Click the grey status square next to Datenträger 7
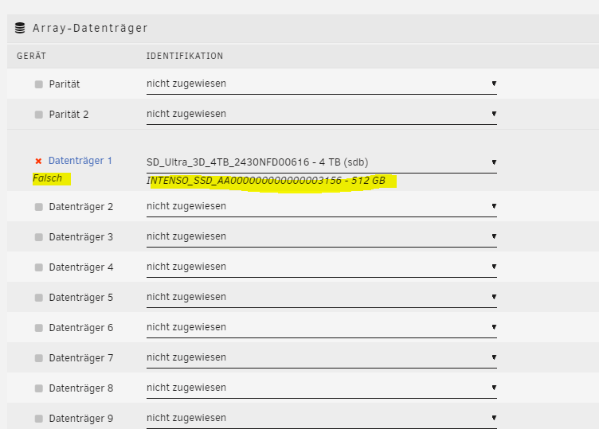Viewport: 599px width, 429px height. coord(38,358)
